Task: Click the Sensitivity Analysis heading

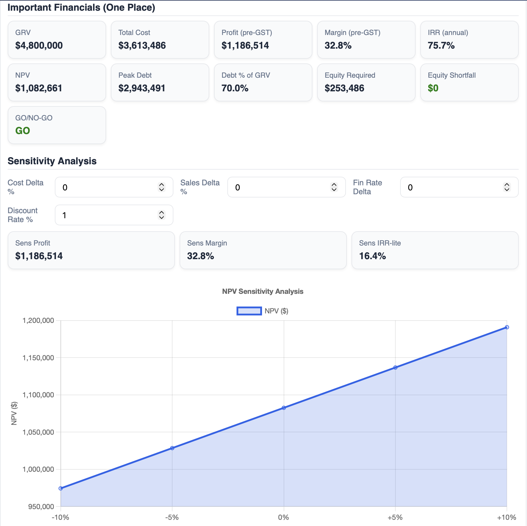Action: (x=52, y=161)
